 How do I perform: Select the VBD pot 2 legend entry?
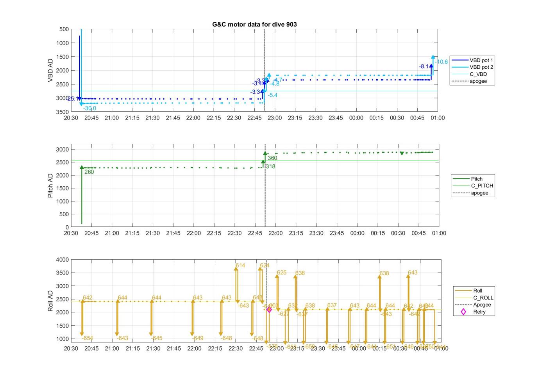click(x=472, y=67)
